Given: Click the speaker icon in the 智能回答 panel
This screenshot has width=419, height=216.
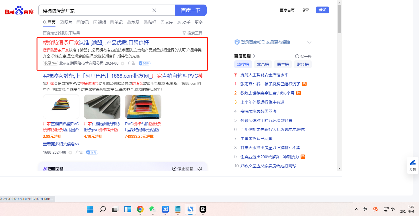Looking at the screenshot, I should point(200,169).
